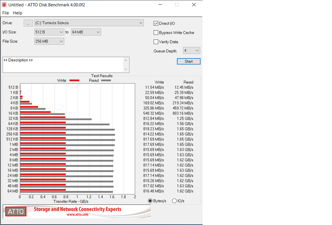This screenshot has width=332, height=225.
Task: Click the 1.25 GB/s read value
Action: point(185,118)
